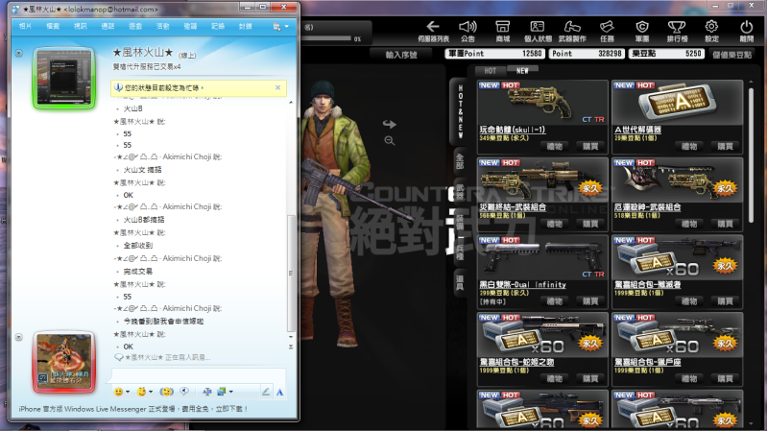Zoom out character preview magnifier icon
This screenshot has height=431, width=767.
(x=390, y=141)
